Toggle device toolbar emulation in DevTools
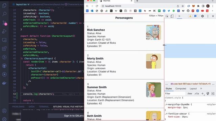Viewport: 216px width, 121px height. (172, 16)
